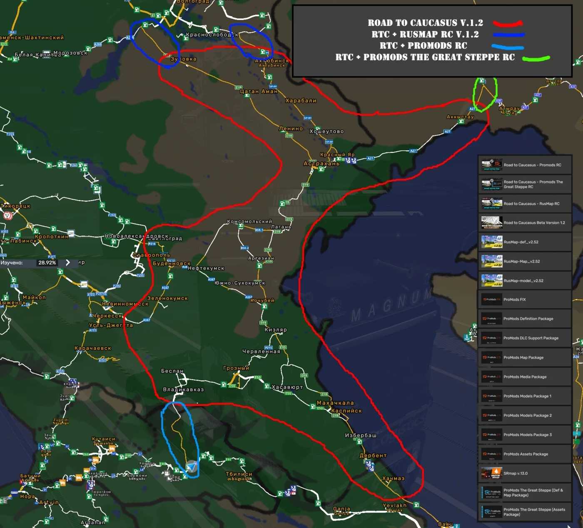Click the player truck position arrow near Гори

click(192, 467)
